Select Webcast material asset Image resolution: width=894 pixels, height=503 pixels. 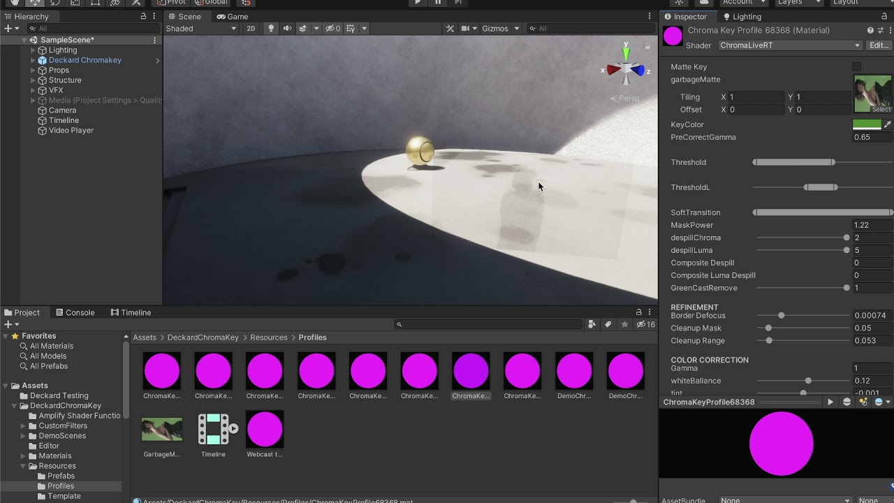pyautogui.click(x=265, y=429)
